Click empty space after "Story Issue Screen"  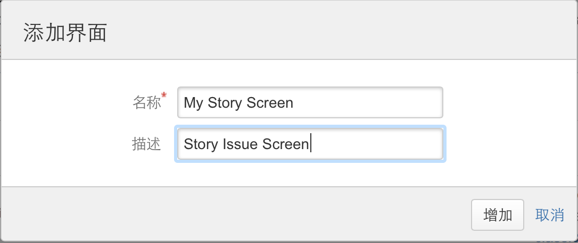click(x=378, y=144)
